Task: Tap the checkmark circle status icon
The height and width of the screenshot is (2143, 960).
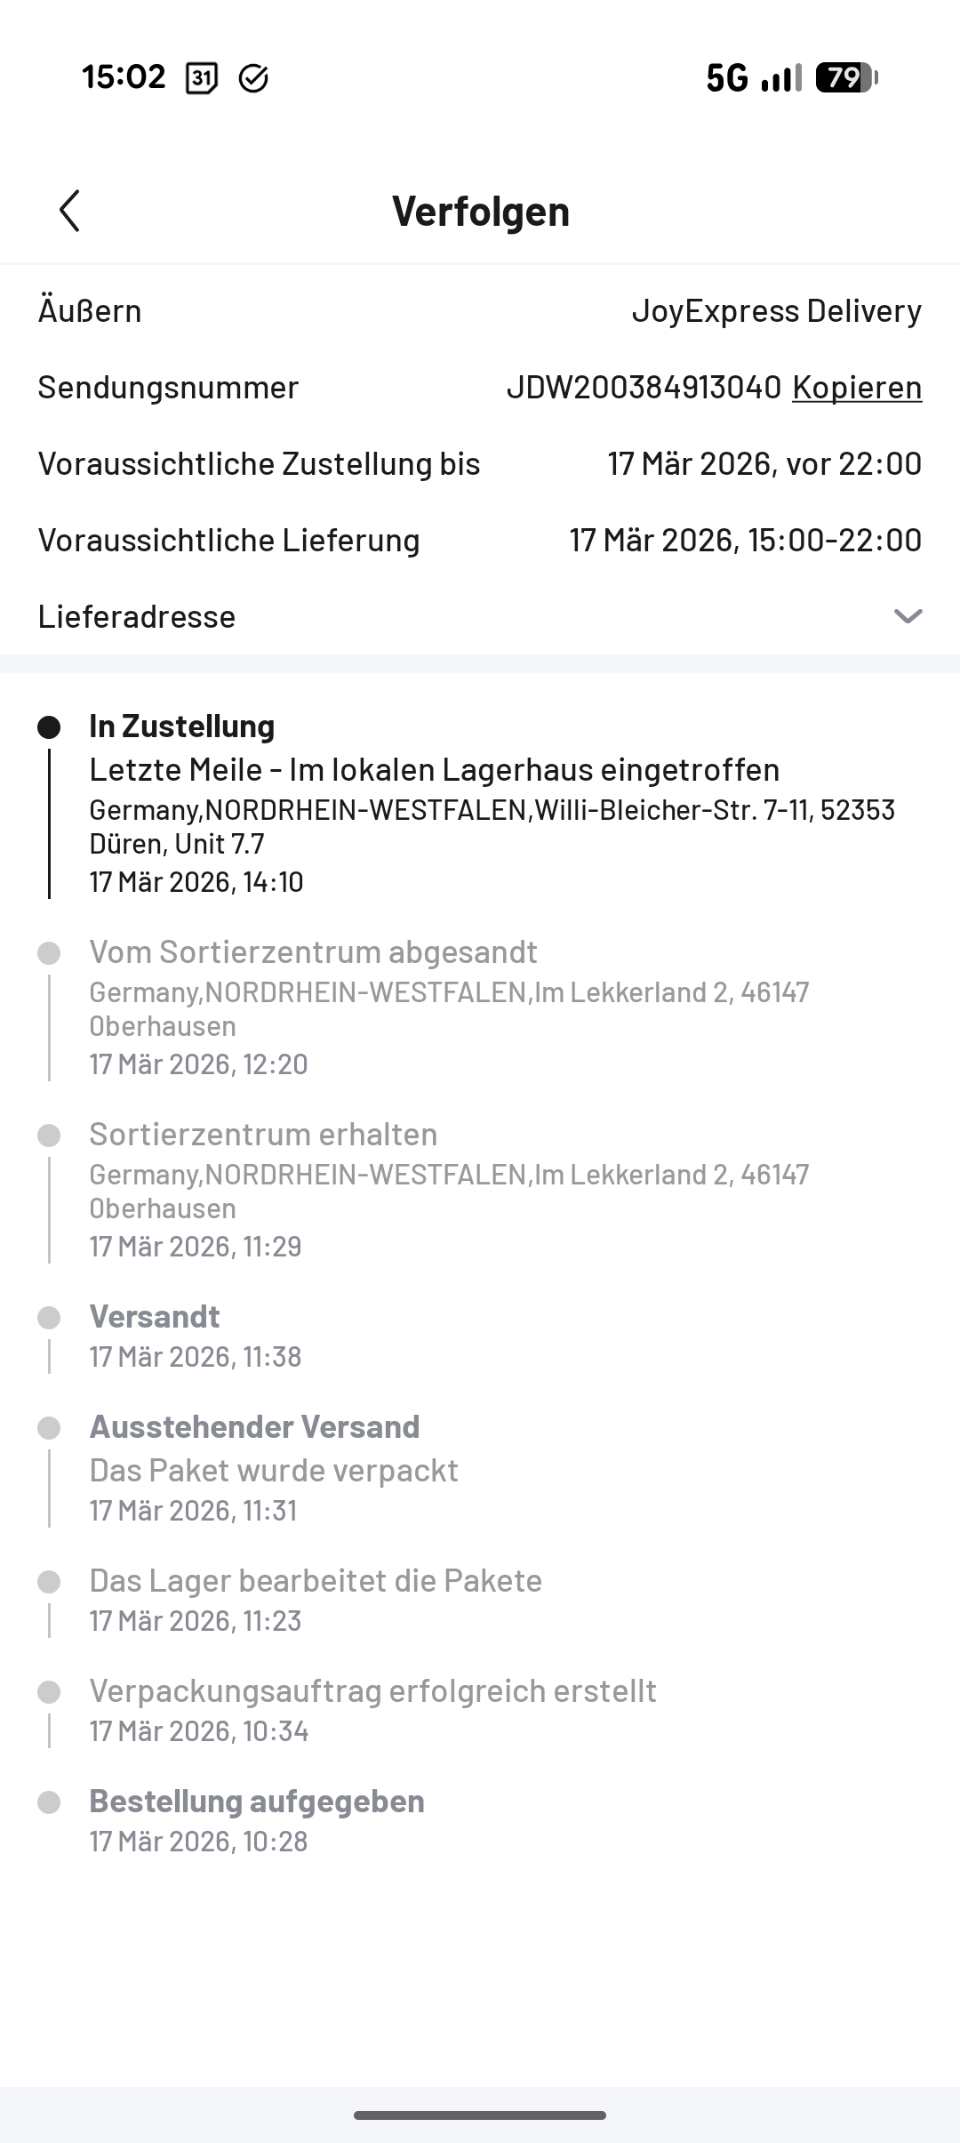Action: [x=253, y=78]
